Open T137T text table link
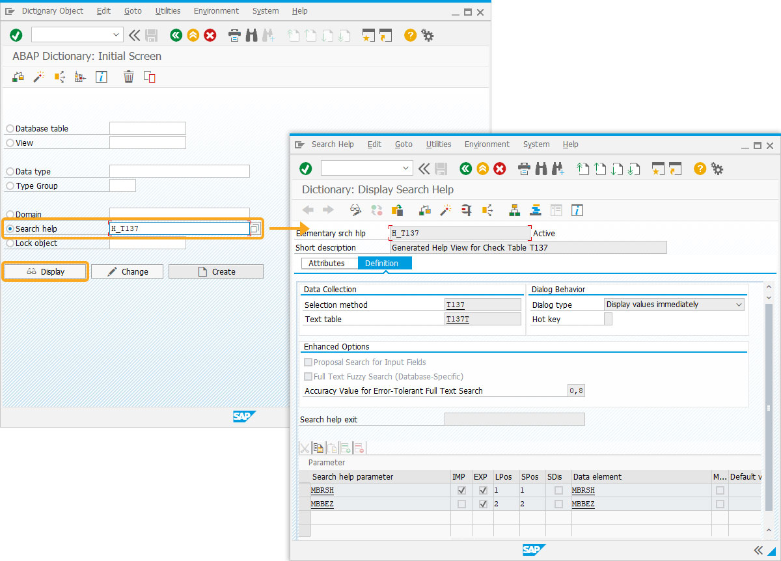The image size is (781, 561). click(x=458, y=319)
